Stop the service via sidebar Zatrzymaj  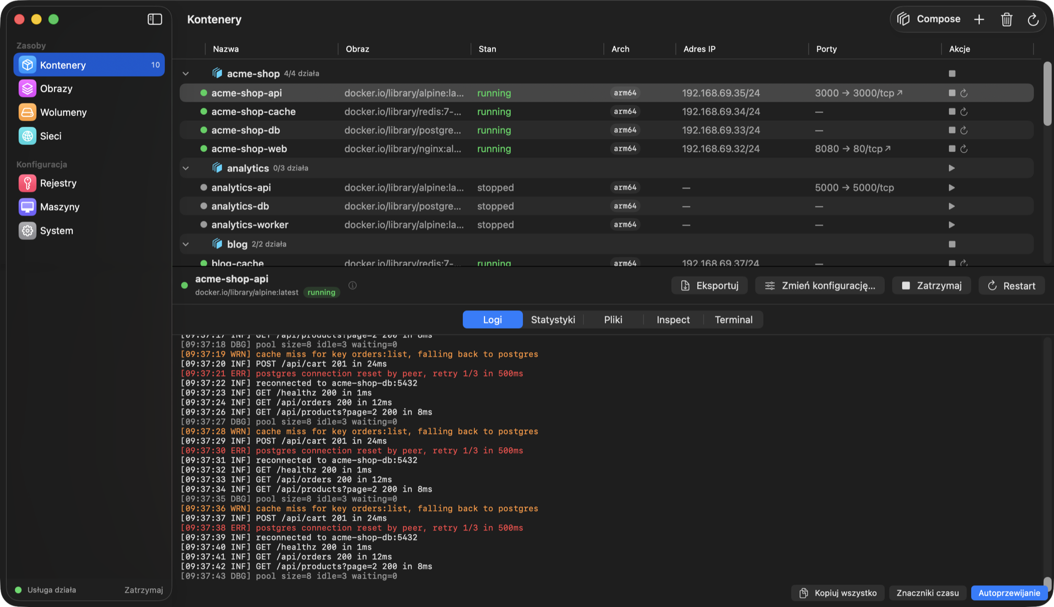pyautogui.click(x=144, y=589)
